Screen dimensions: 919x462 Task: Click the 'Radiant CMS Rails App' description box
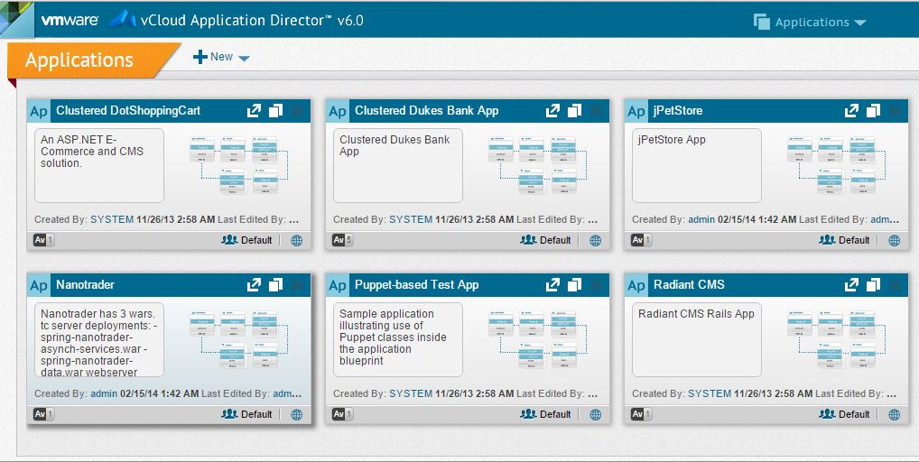click(x=697, y=339)
